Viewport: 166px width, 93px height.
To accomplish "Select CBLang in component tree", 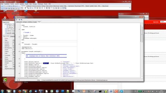I will (x=10, y=30).
